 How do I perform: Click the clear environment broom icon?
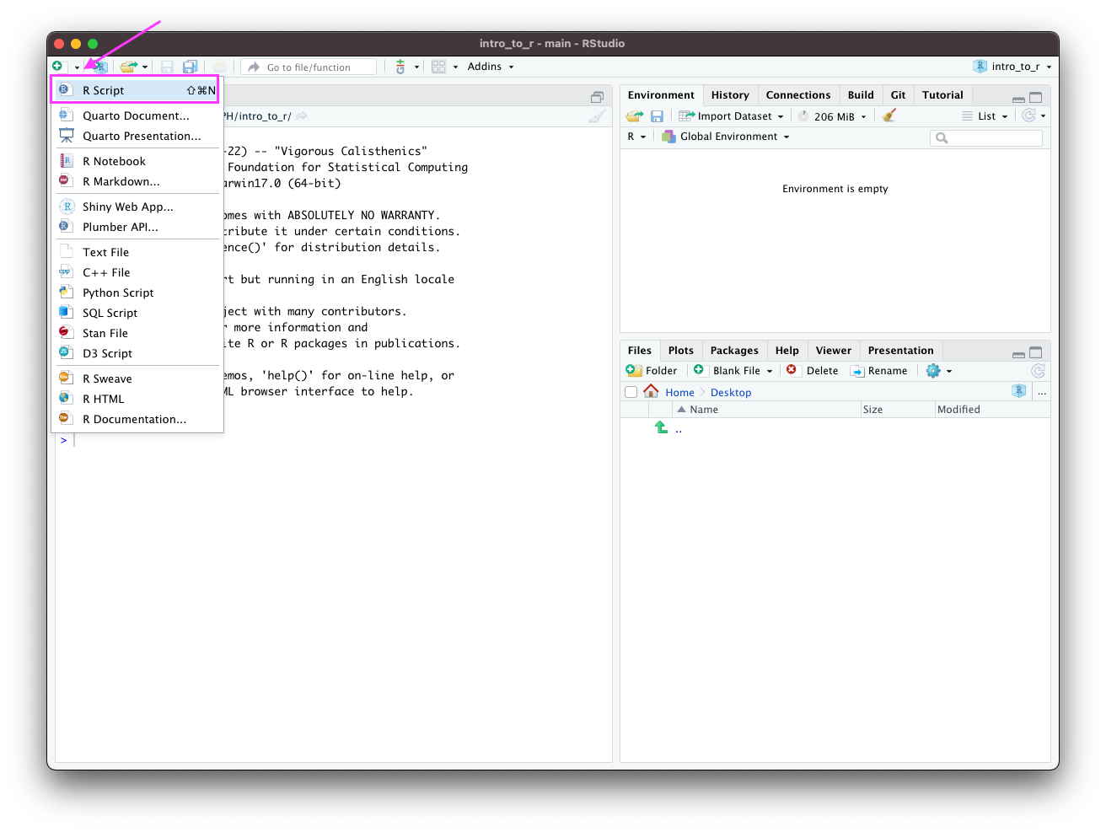tap(889, 116)
